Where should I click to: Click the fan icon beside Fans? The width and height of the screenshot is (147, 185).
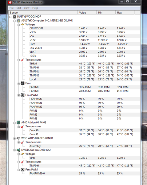(x=22, y=83)
